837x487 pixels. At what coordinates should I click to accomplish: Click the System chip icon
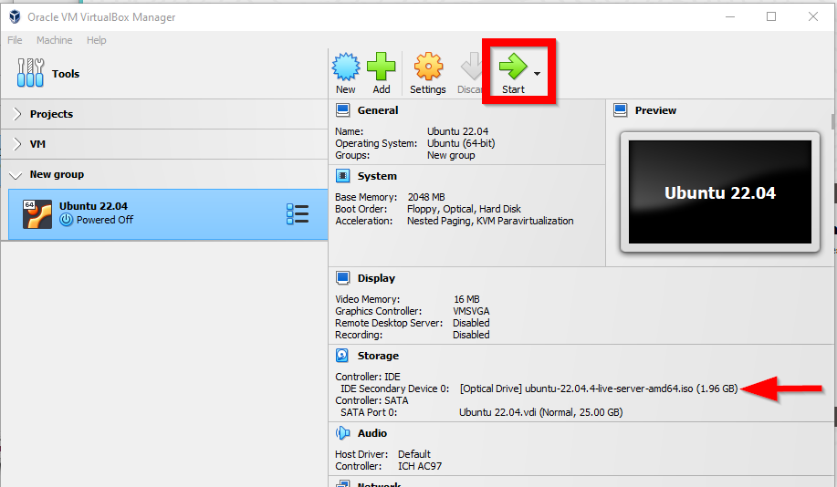[342, 176]
